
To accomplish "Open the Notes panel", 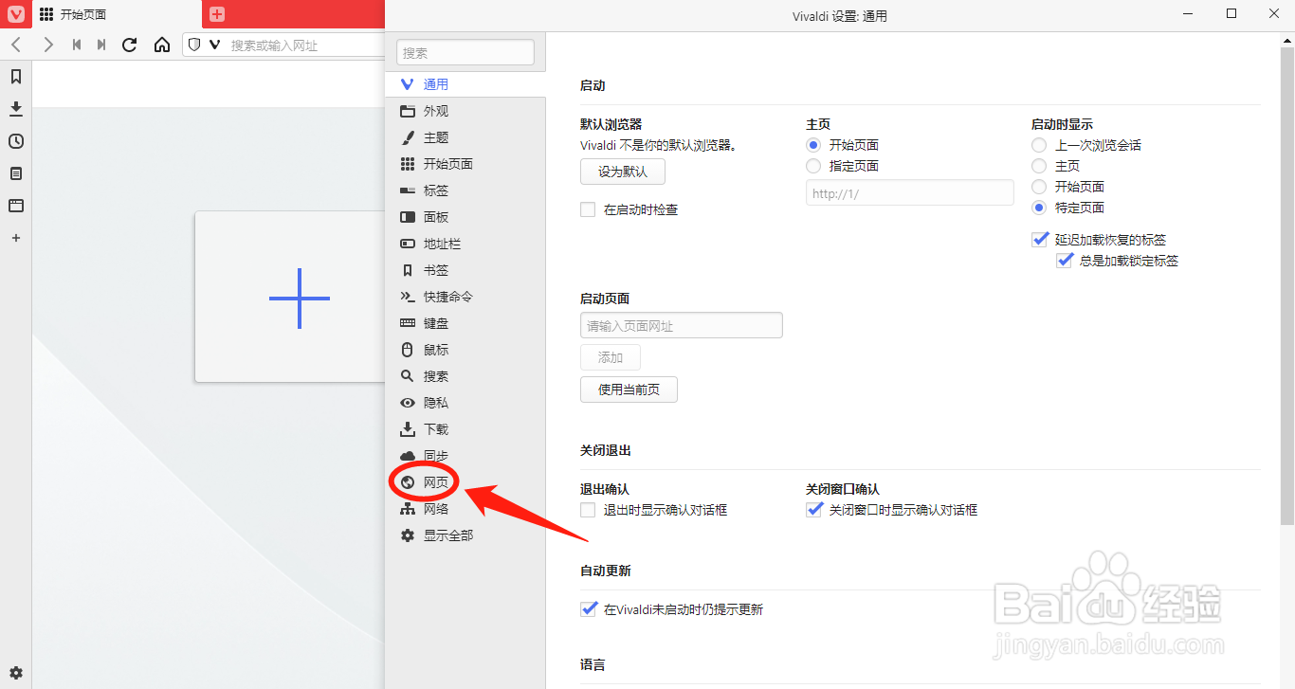I will 16,173.
